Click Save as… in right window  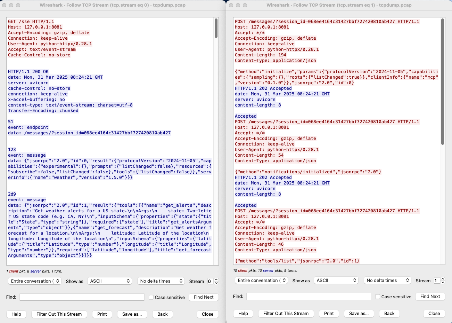[x=359, y=313]
